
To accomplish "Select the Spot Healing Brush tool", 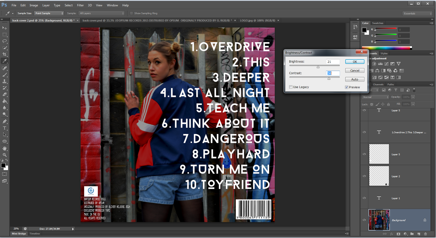I will click(5, 68).
